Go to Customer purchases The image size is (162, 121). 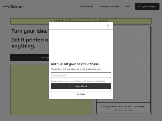pyautogui.click(x=109, y=6)
